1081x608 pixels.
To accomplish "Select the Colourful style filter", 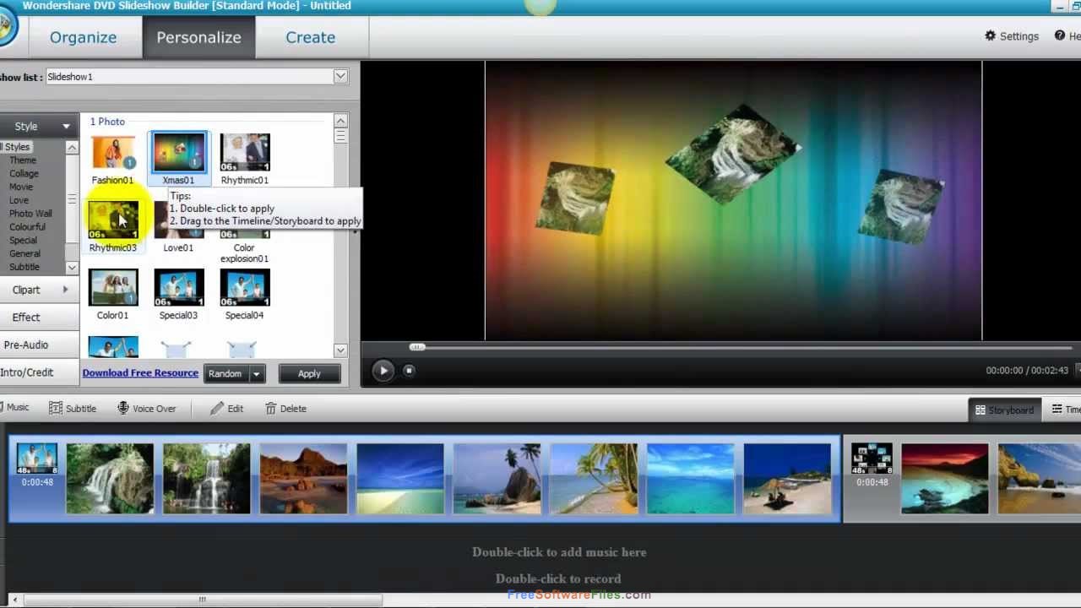I will [x=27, y=227].
